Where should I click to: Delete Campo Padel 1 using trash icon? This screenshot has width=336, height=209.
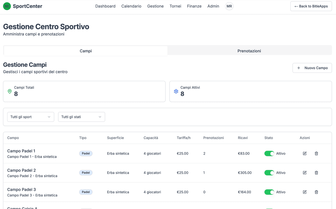pos(316,154)
